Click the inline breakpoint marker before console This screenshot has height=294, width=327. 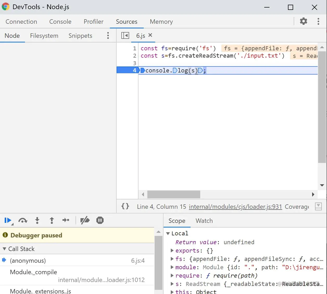click(x=143, y=70)
